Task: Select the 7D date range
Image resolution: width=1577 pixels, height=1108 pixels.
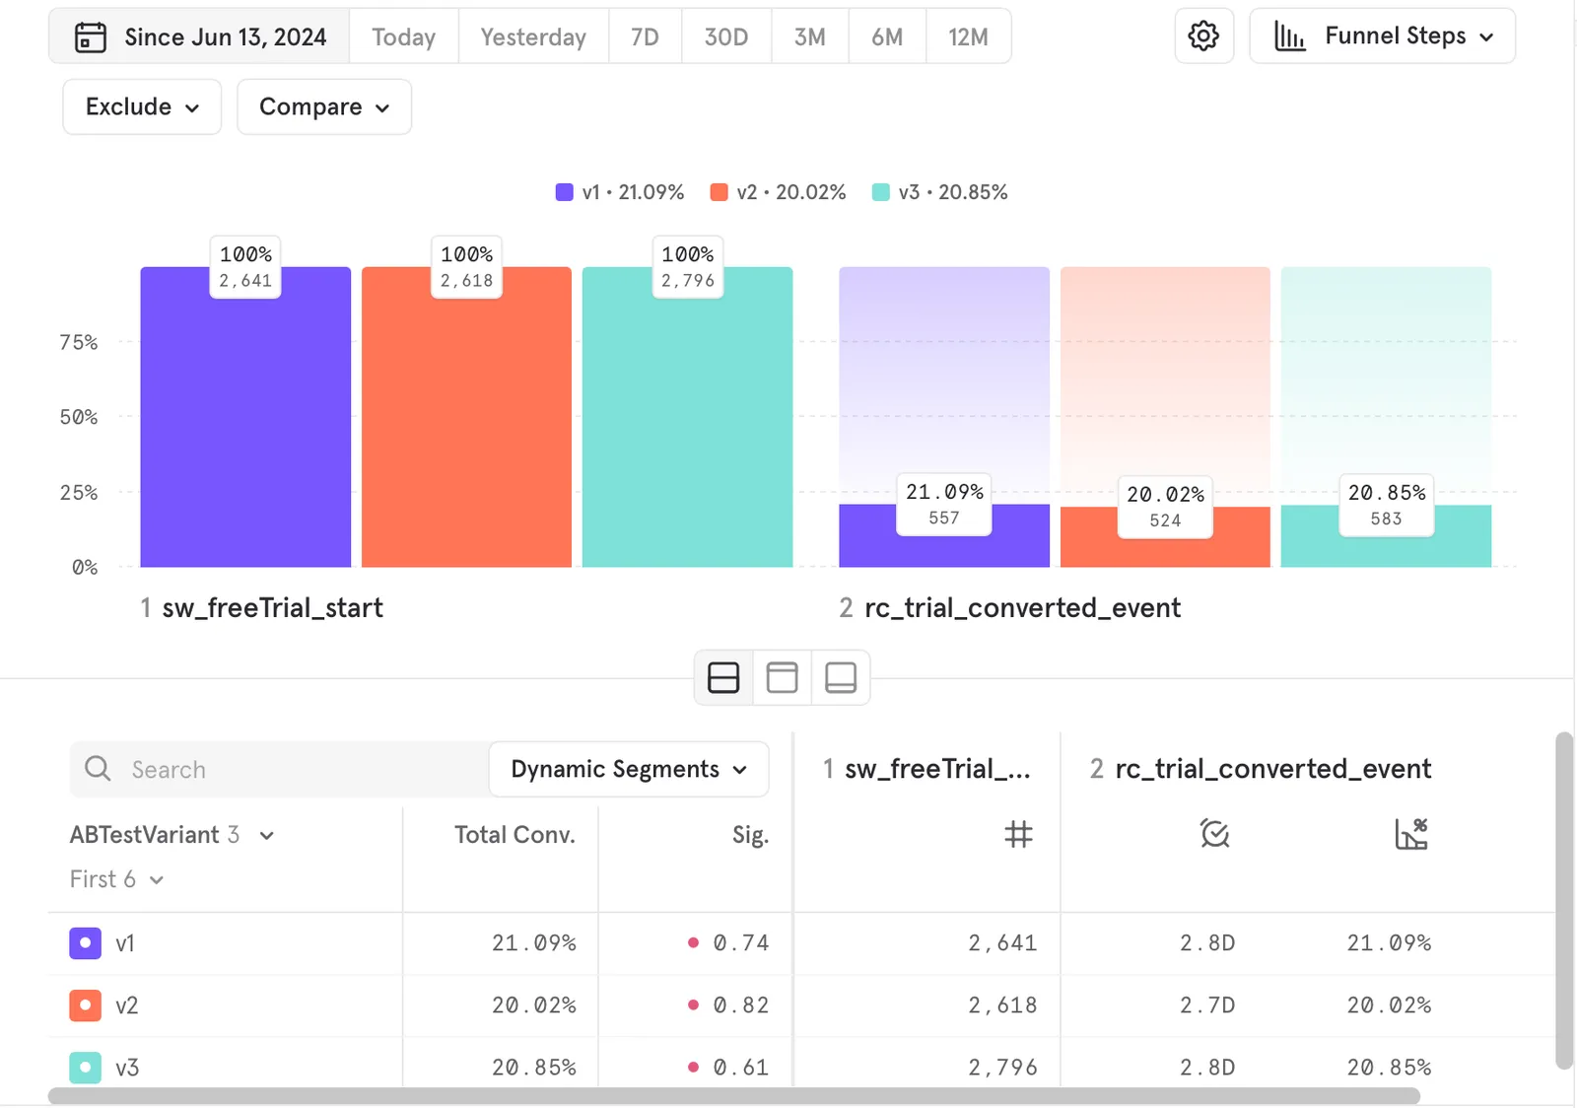Action: click(x=645, y=37)
